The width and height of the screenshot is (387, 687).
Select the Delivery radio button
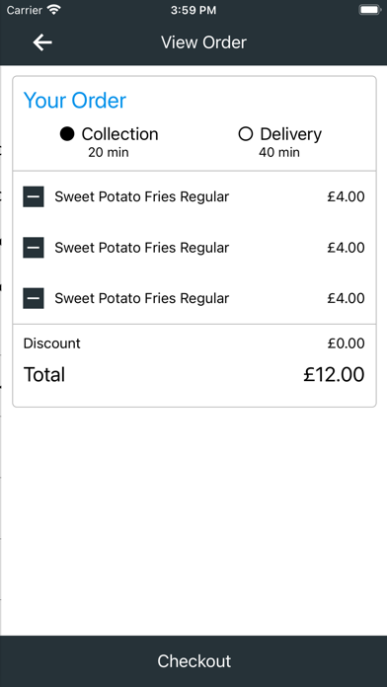(x=246, y=134)
